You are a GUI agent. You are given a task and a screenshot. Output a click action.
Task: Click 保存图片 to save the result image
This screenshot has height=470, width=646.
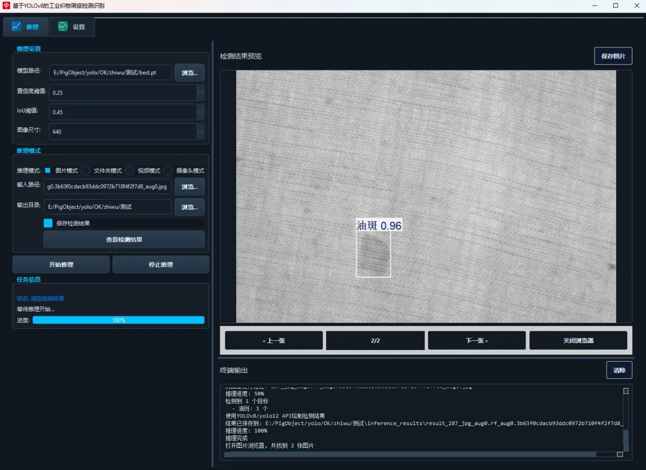click(613, 56)
